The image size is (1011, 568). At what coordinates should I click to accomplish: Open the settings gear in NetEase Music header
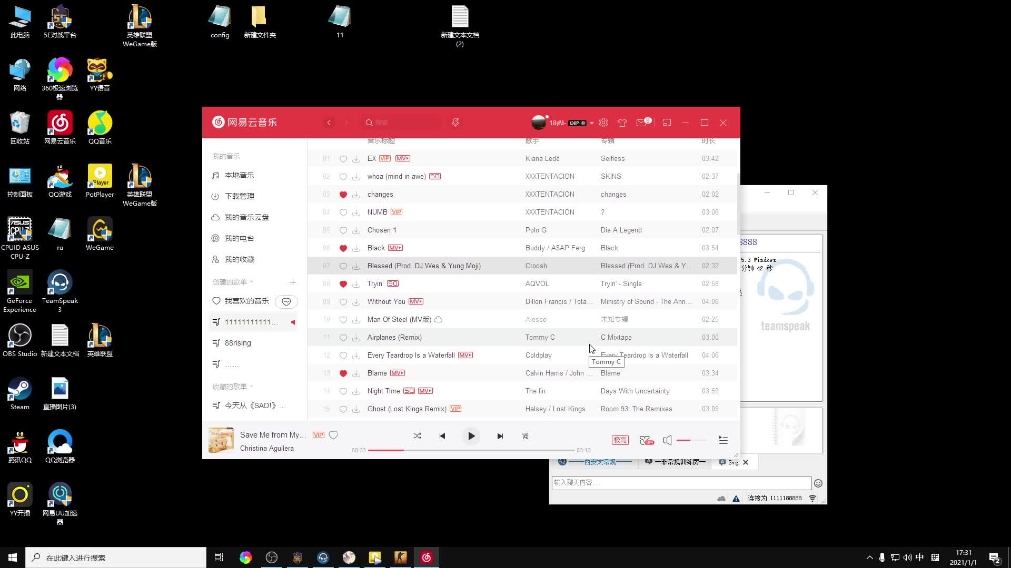point(603,123)
